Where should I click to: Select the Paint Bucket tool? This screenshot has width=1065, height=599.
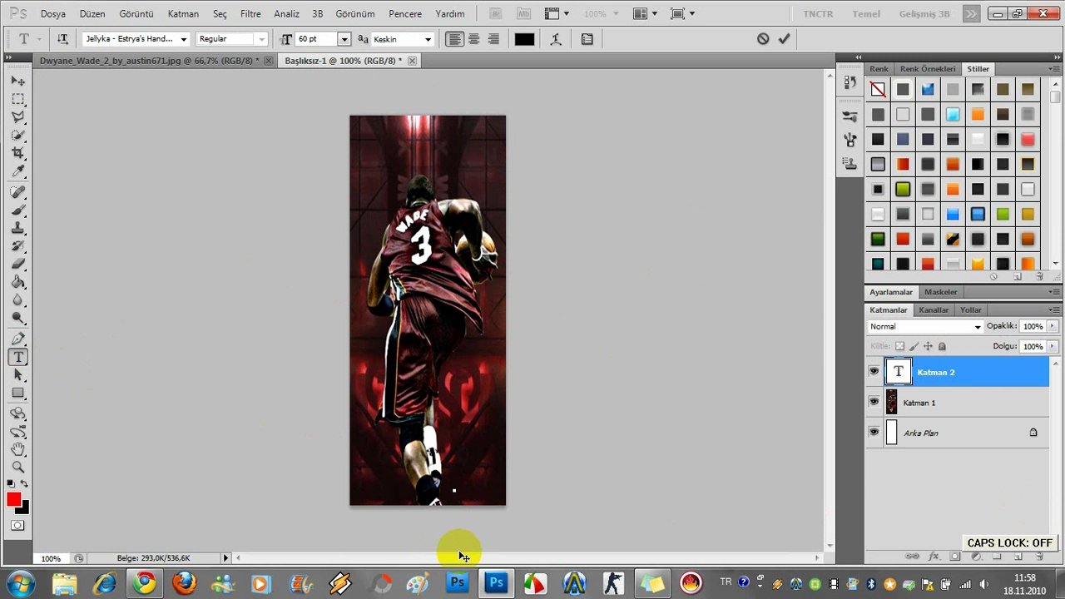point(18,282)
